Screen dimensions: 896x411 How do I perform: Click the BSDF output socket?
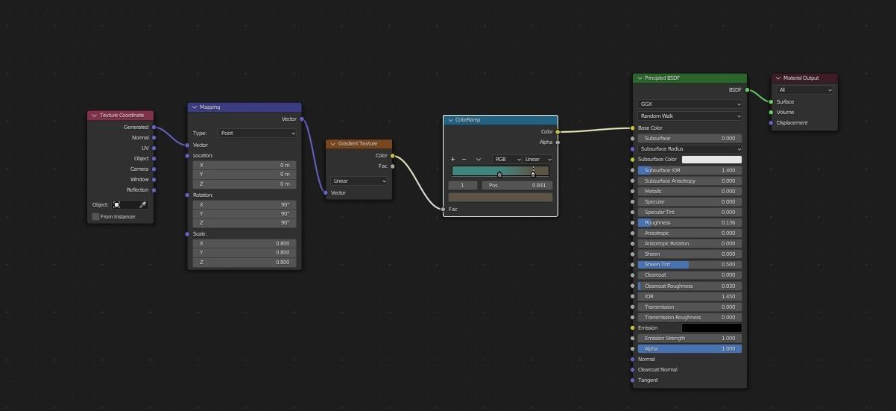point(747,90)
